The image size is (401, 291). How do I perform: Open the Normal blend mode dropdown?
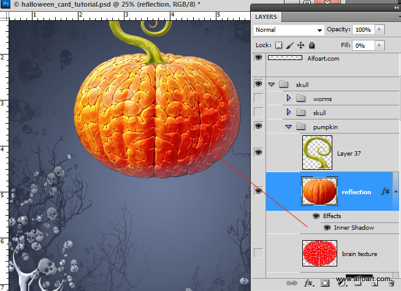[289, 29]
